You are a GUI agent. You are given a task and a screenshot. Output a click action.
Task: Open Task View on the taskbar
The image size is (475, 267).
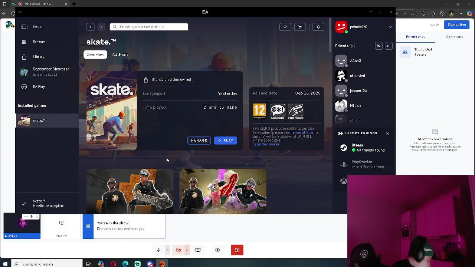coord(88,264)
